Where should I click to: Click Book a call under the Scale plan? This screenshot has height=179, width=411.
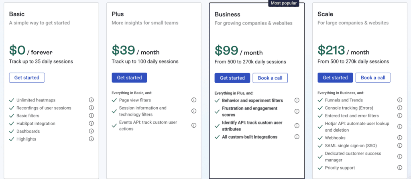[373, 77]
